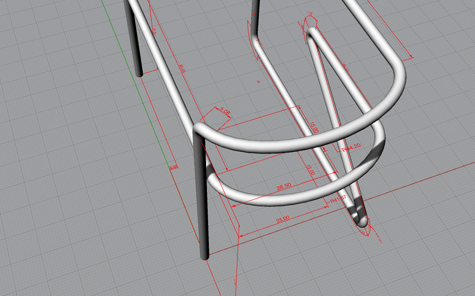Select the 15.00 dimension above 26.50

tap(310, 170)
